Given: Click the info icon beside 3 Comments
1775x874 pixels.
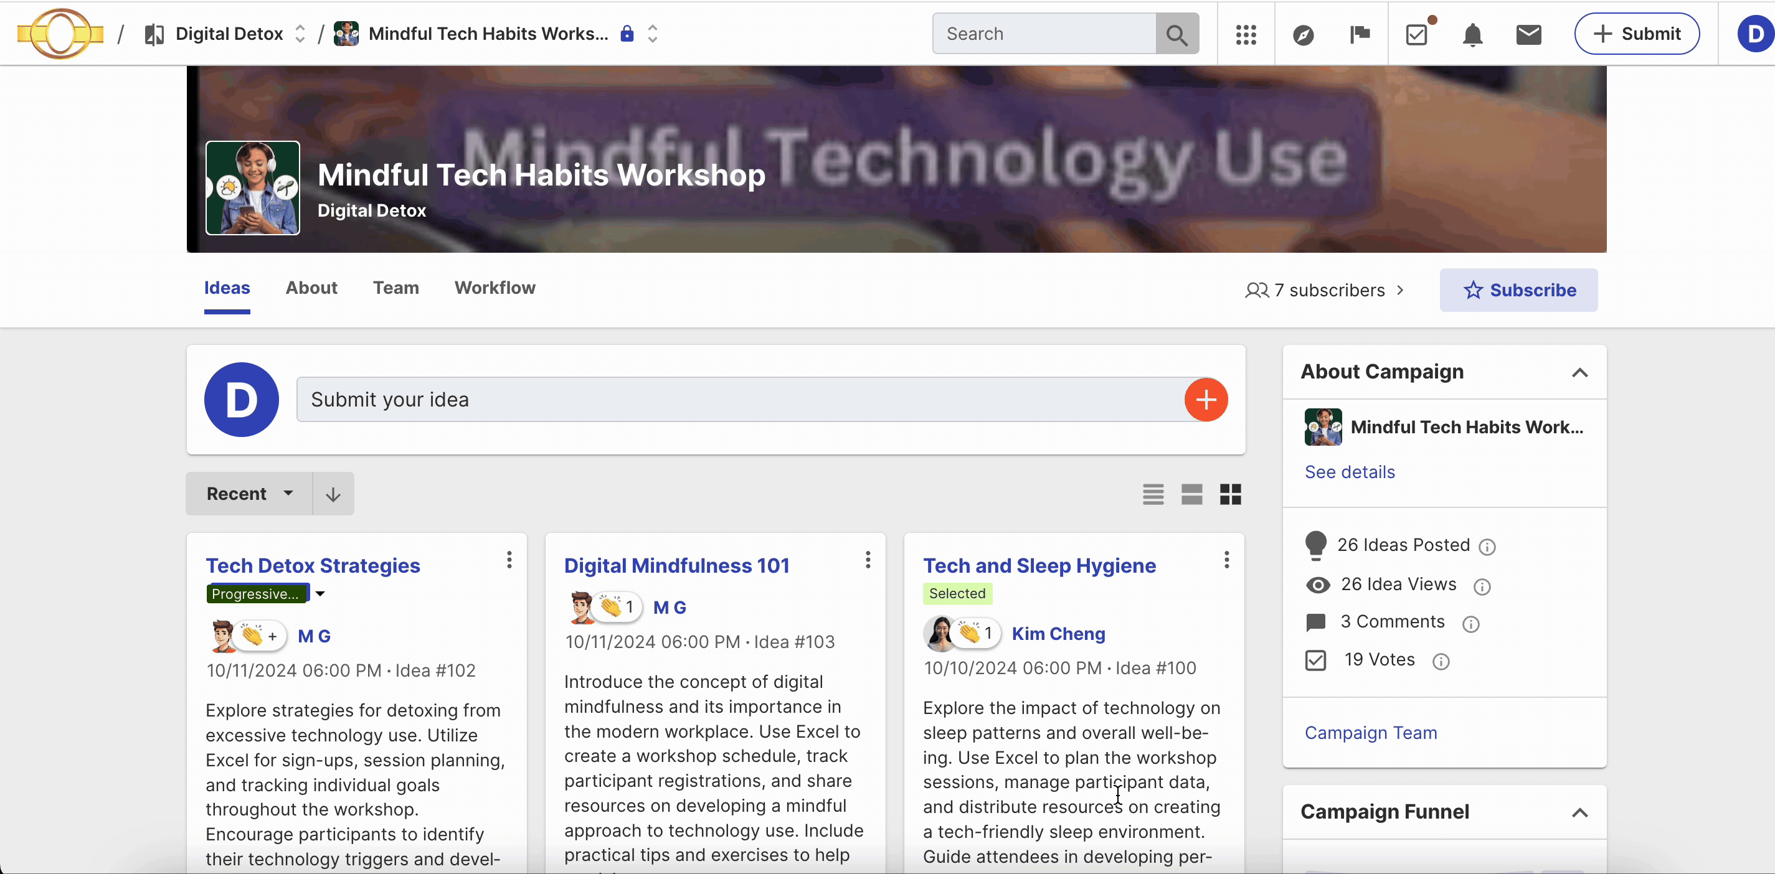Looking at the screenshot, I should (1470, 624).
